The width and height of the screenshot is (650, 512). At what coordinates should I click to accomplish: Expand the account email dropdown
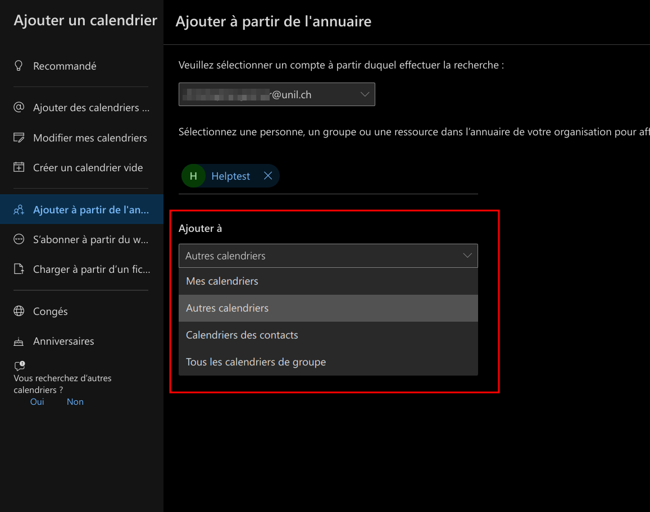[365, 94]
